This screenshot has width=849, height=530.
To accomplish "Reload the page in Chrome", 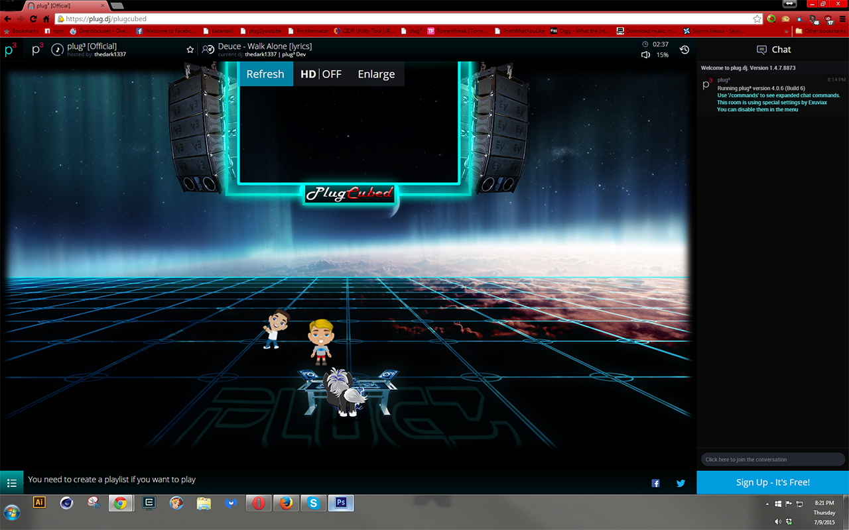I will coord(34,19).
